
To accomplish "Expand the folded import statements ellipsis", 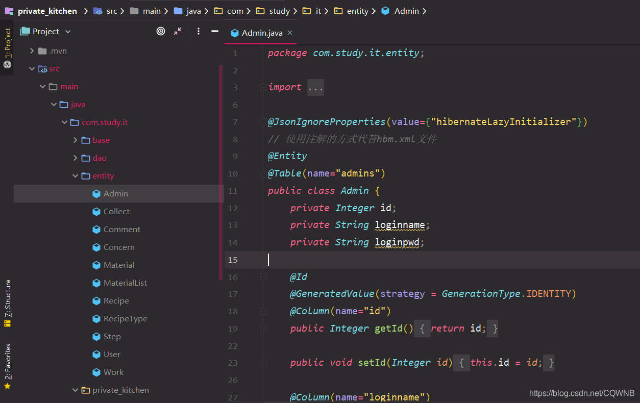I will (315, 88).
